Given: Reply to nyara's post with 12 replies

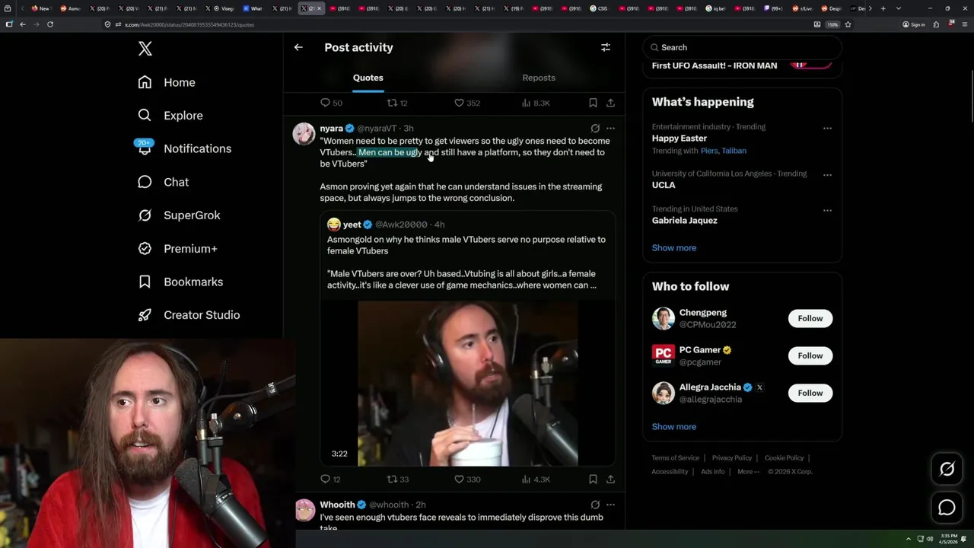Looking at the screenshot, I should pos(330,479).
